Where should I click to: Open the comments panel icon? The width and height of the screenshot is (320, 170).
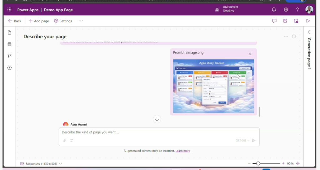pyautogui.click(x=274, y=21)
